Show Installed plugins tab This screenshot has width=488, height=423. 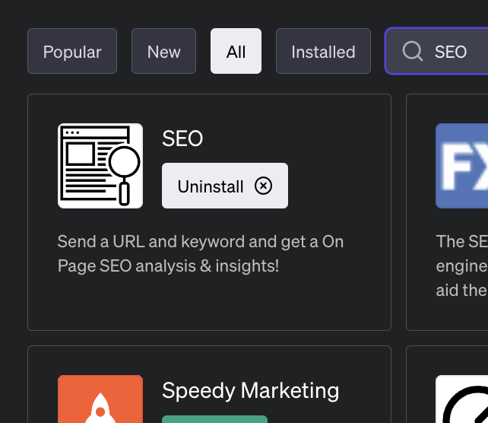tap(323, 51)
